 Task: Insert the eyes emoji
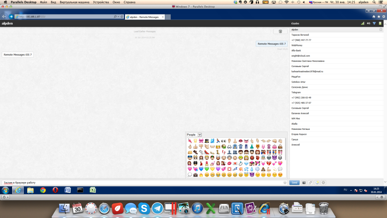tap(224, 141)
